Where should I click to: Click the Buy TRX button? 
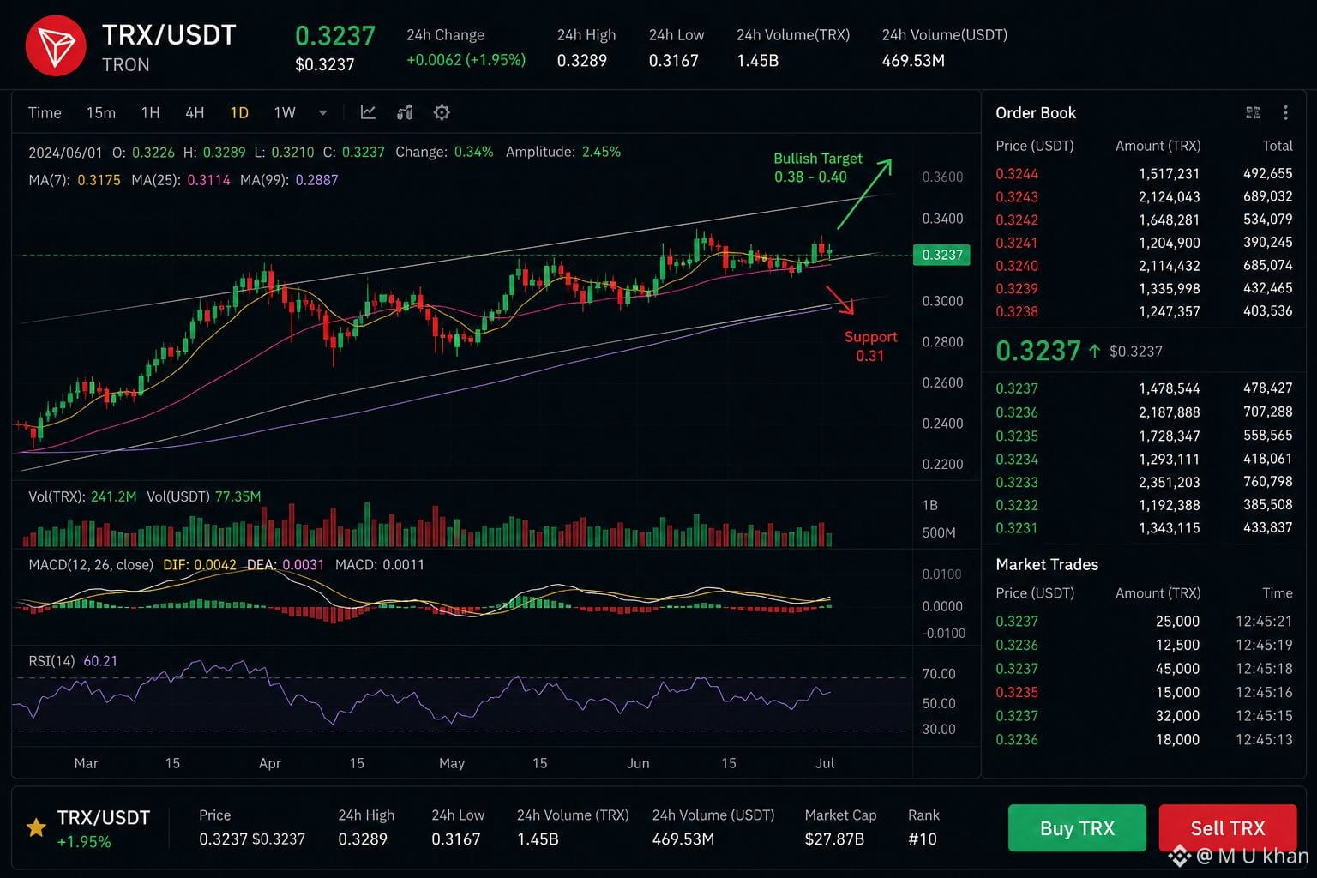[1077, 827]
